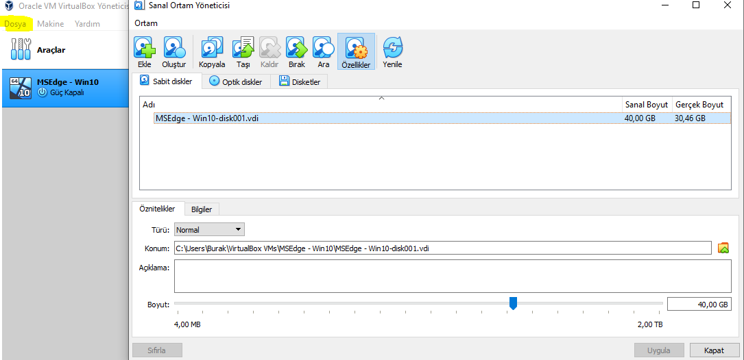This screenshot has width=744, height=360.
Task: Select the Kopyala (copy disk) icon
Action: [x=212, y=48]
